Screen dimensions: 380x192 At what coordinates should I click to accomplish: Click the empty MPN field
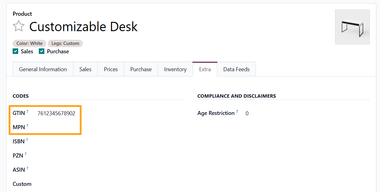pyautogui.click(x=111, y=127)
